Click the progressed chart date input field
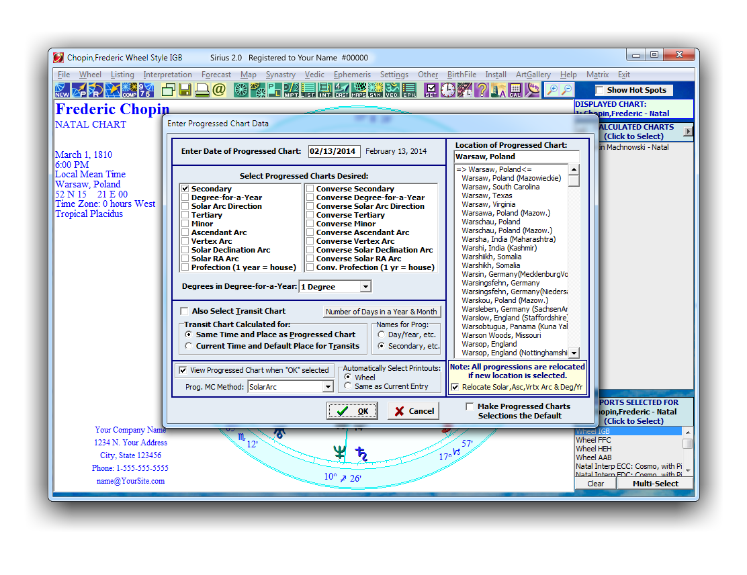 [x=334, y=151]
